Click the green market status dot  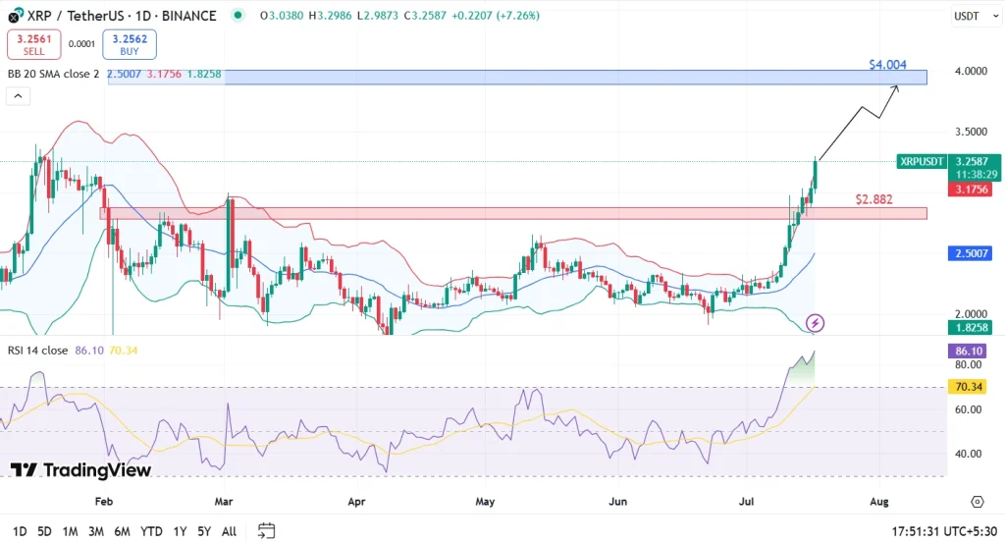tap(238, 15)
